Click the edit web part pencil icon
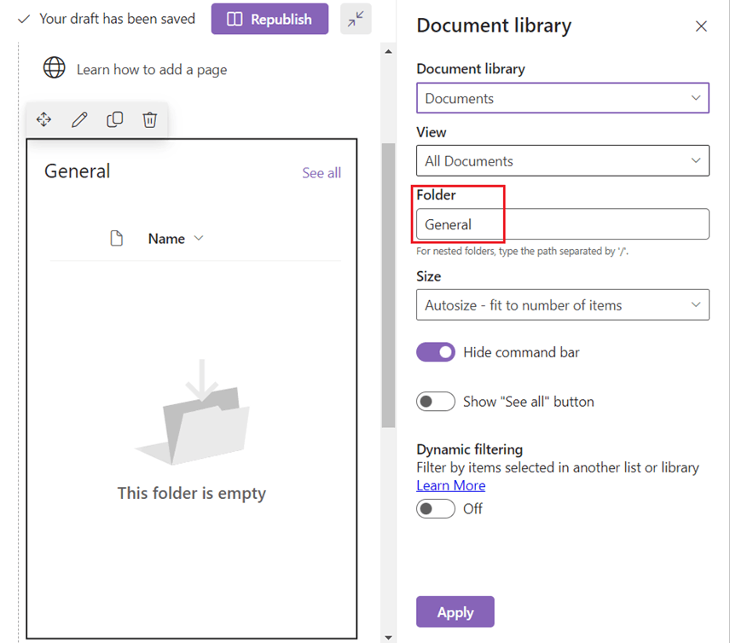 coord(79,119)
